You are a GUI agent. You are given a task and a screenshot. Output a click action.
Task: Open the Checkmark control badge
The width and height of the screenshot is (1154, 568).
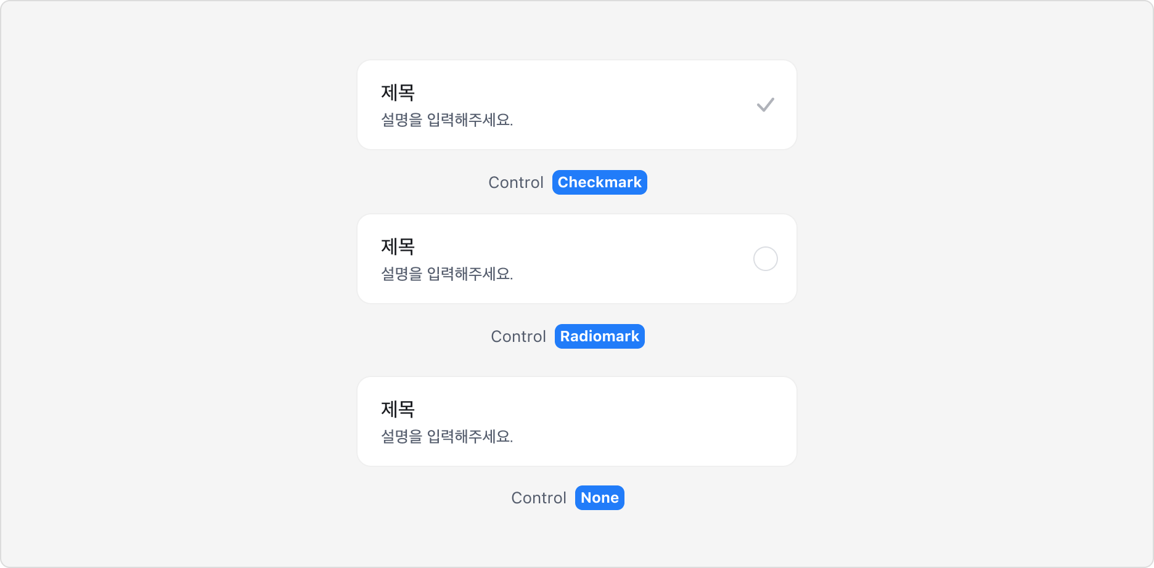pyautogui.click(x=599, y=182)
